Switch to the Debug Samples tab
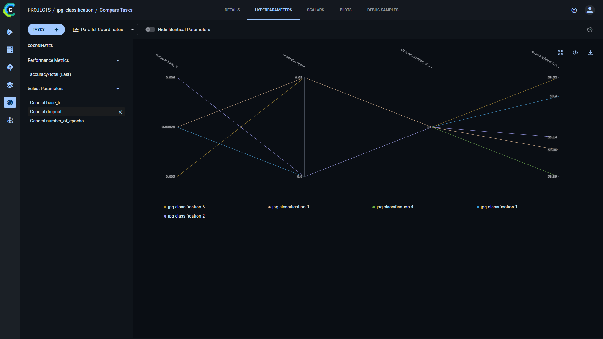The image size is (603, 339). [x=383, y=10]
